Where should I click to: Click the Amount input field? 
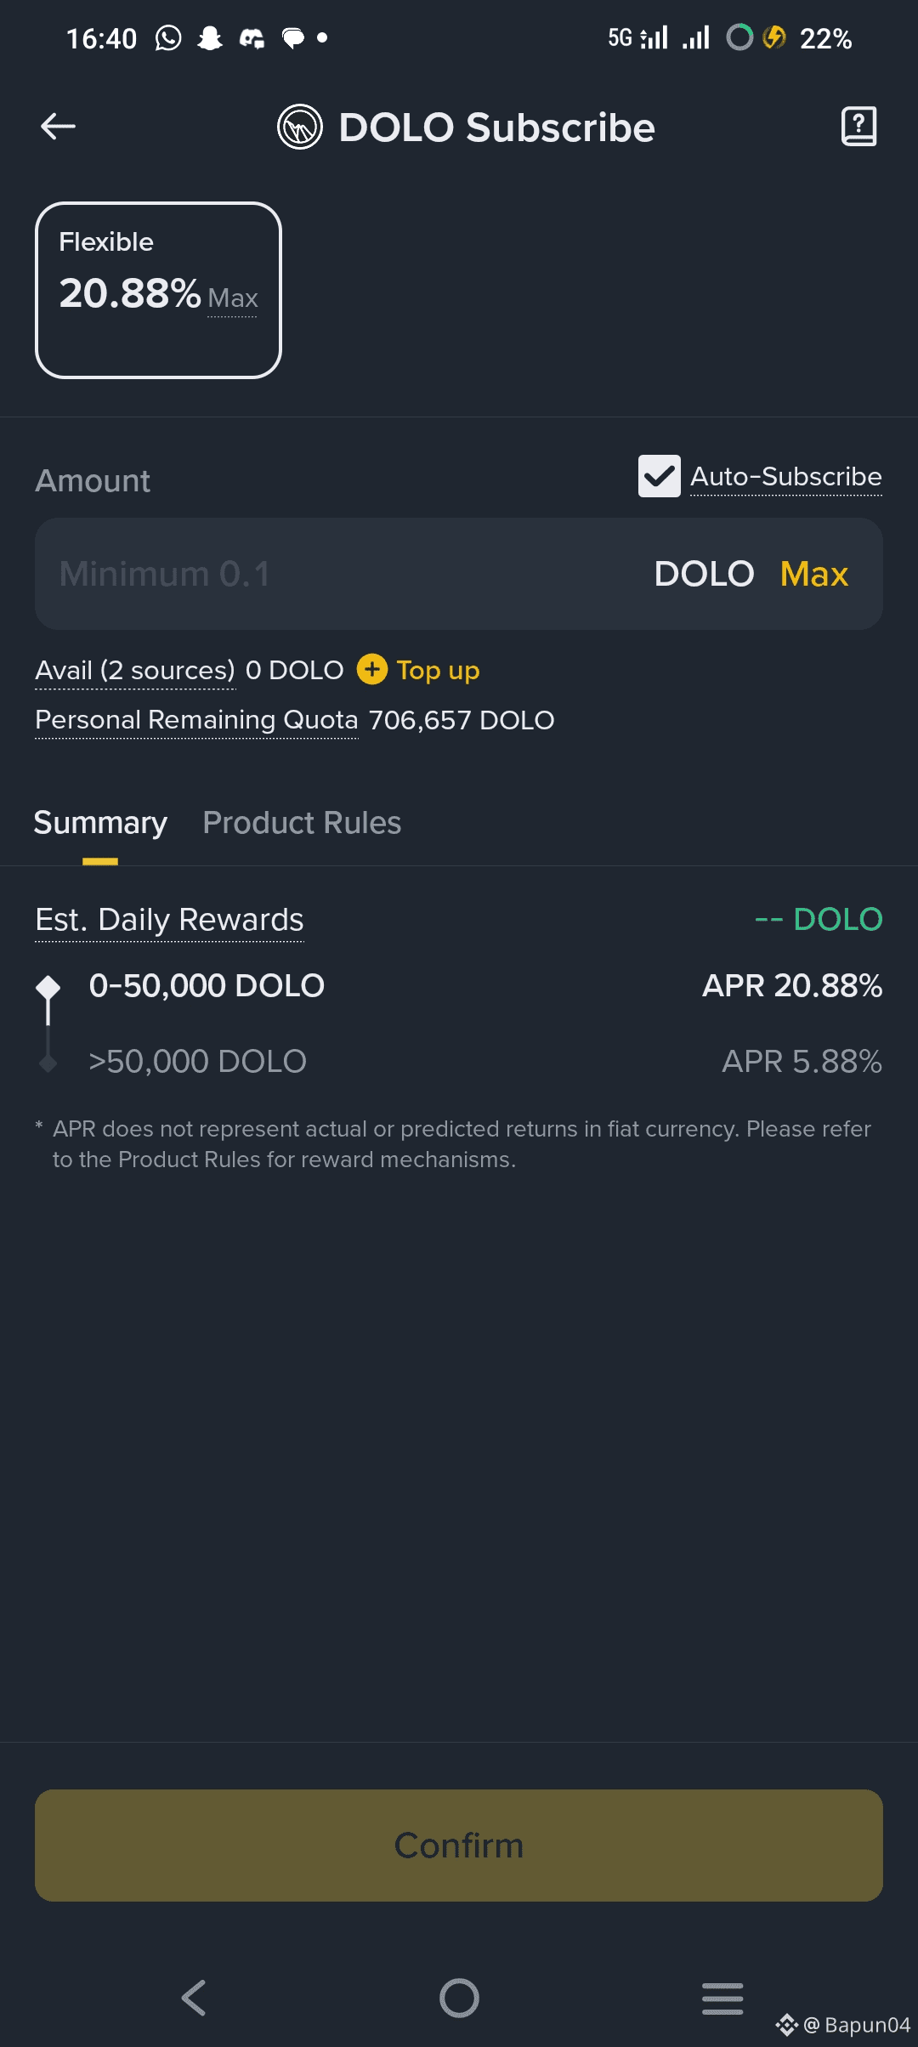click(340, 575)
